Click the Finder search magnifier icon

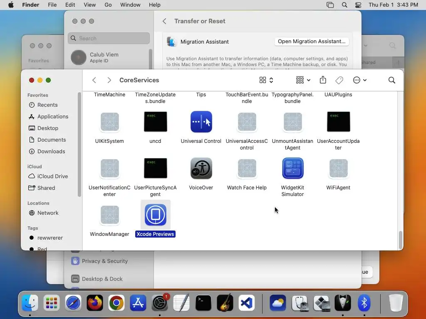click(392, 80)
